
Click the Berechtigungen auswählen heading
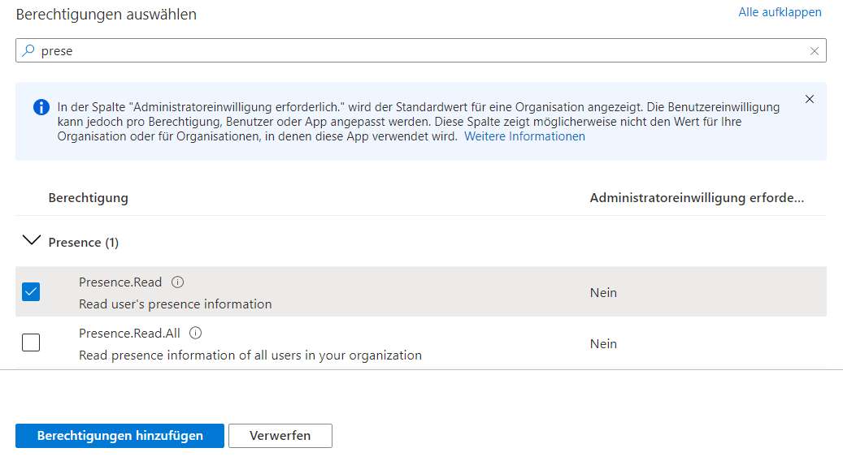coord(106,15)
